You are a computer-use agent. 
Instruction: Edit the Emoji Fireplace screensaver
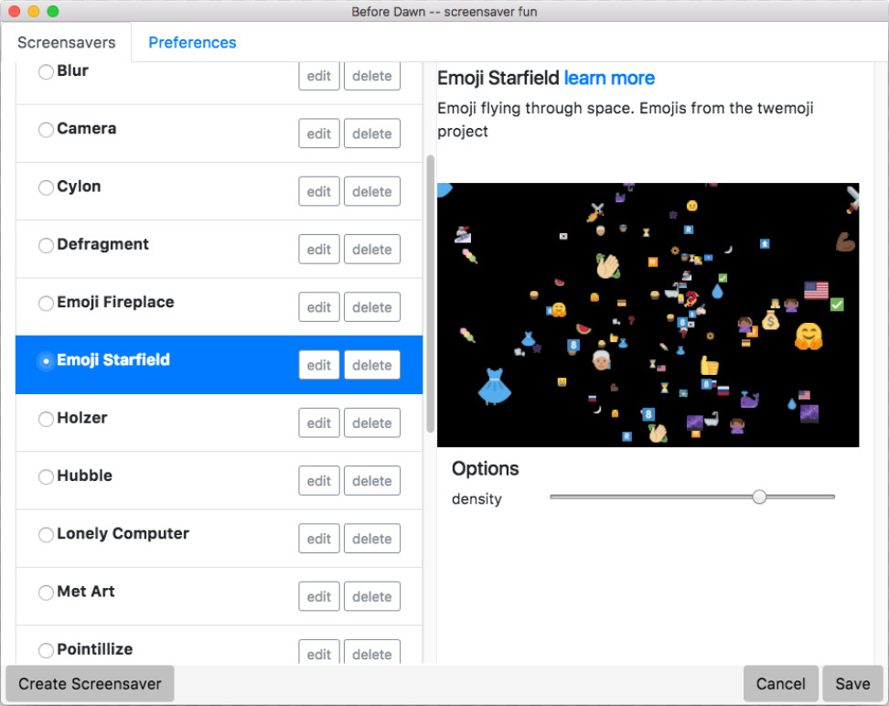tap(319, 306)
